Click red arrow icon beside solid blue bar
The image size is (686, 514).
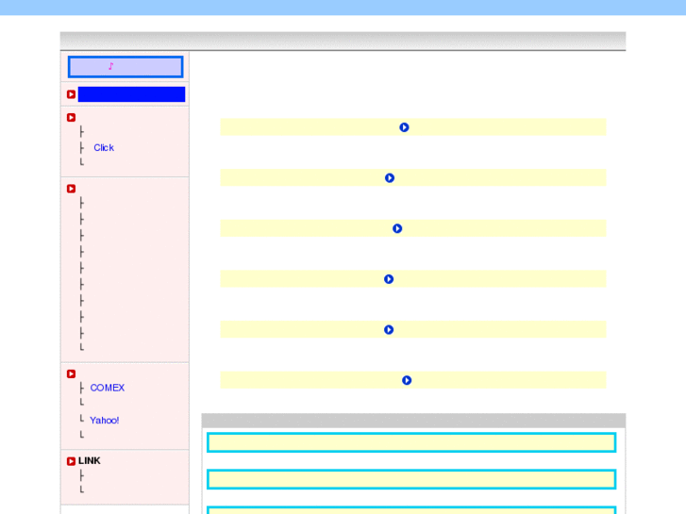(x=71, y=94)
